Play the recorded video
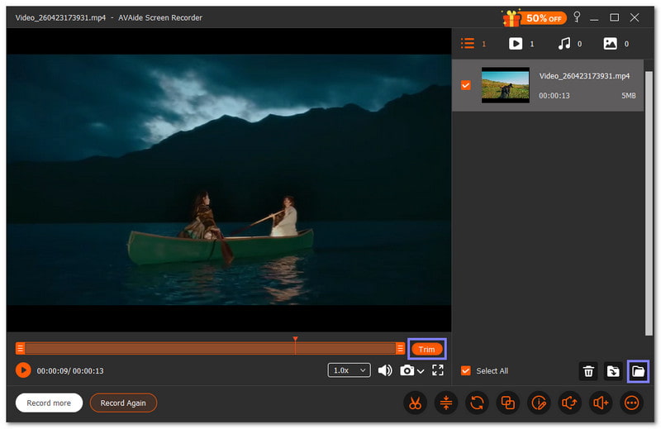The image size is (661, 429). (x=23, y=370)
